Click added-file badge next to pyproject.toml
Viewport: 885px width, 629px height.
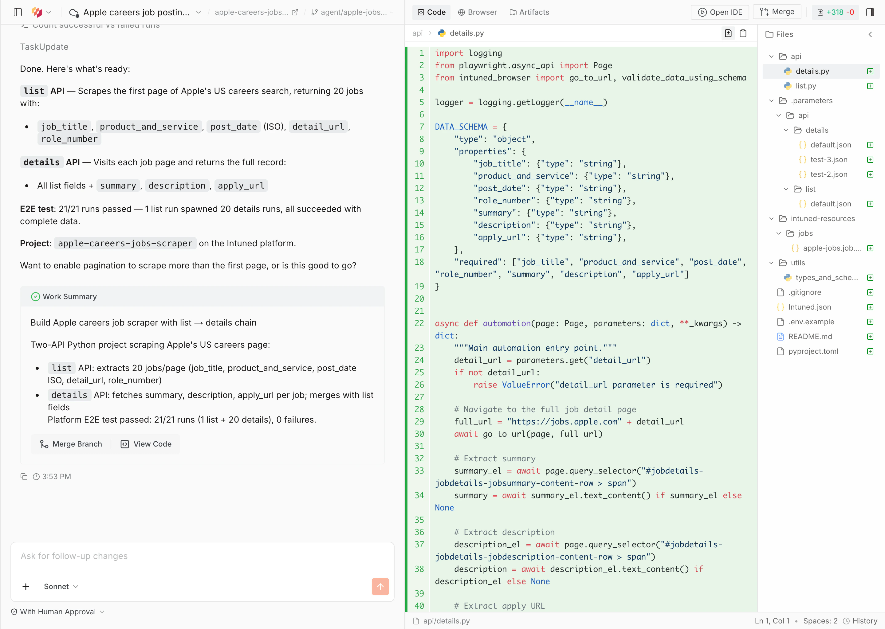[870, 351]
